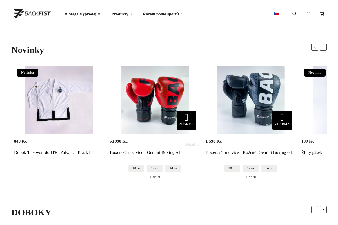The width and height of the screenshot is (338, 225).
Task: Expand Řazení podle sportů menu
Action: coord(162,14)
